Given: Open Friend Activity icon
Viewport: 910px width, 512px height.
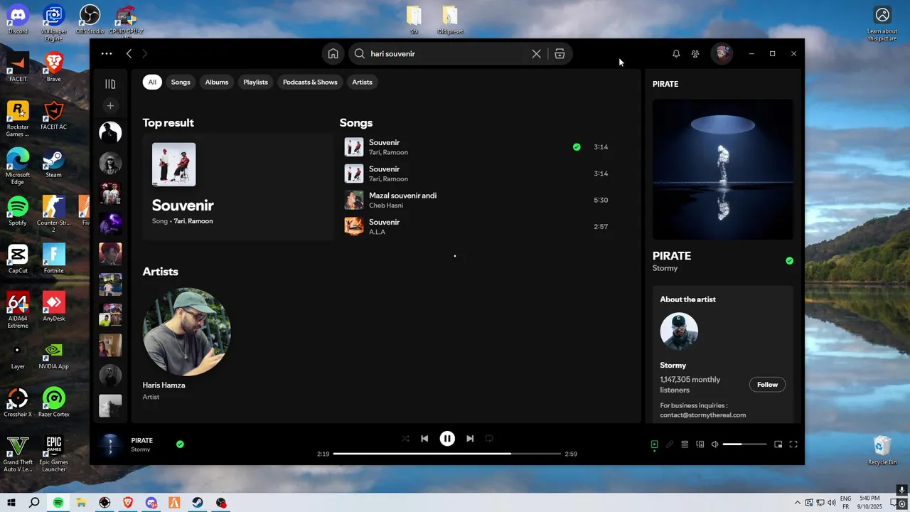Looking at the screenshot, I should (695, 53).
